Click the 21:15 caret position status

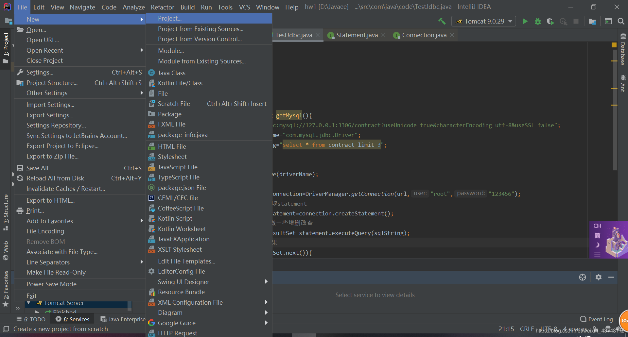[506, 329]
